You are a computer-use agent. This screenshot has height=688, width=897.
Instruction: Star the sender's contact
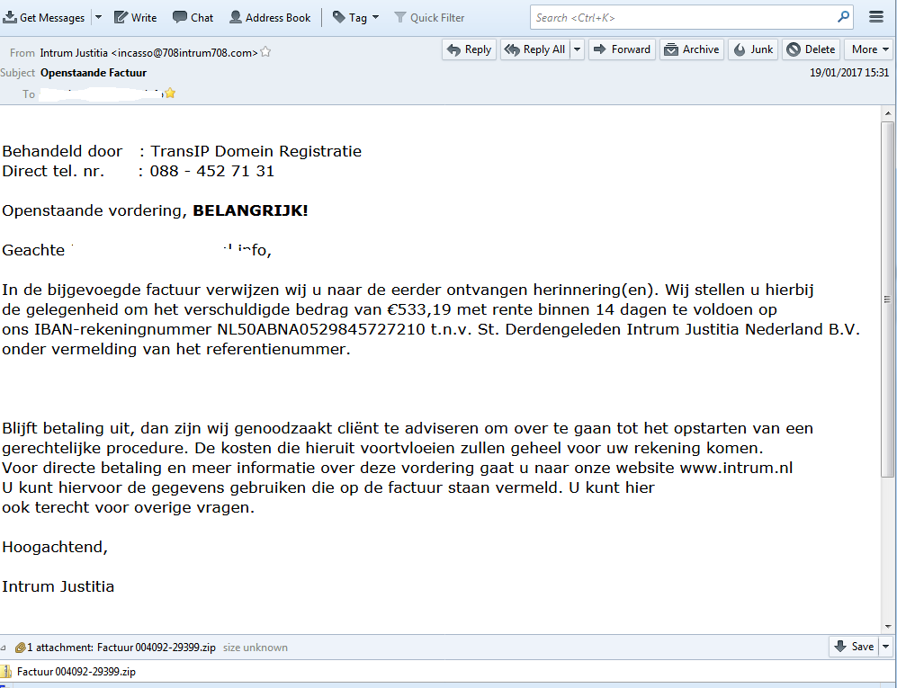point(266,53)
